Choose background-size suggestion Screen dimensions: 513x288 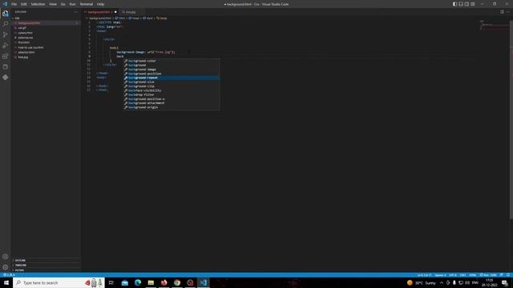(x=171, y=82)
